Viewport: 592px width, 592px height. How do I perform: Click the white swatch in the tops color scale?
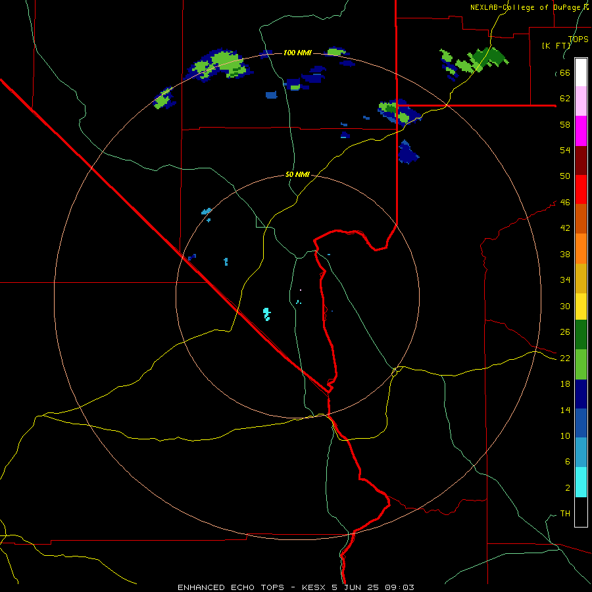[581, 72]
